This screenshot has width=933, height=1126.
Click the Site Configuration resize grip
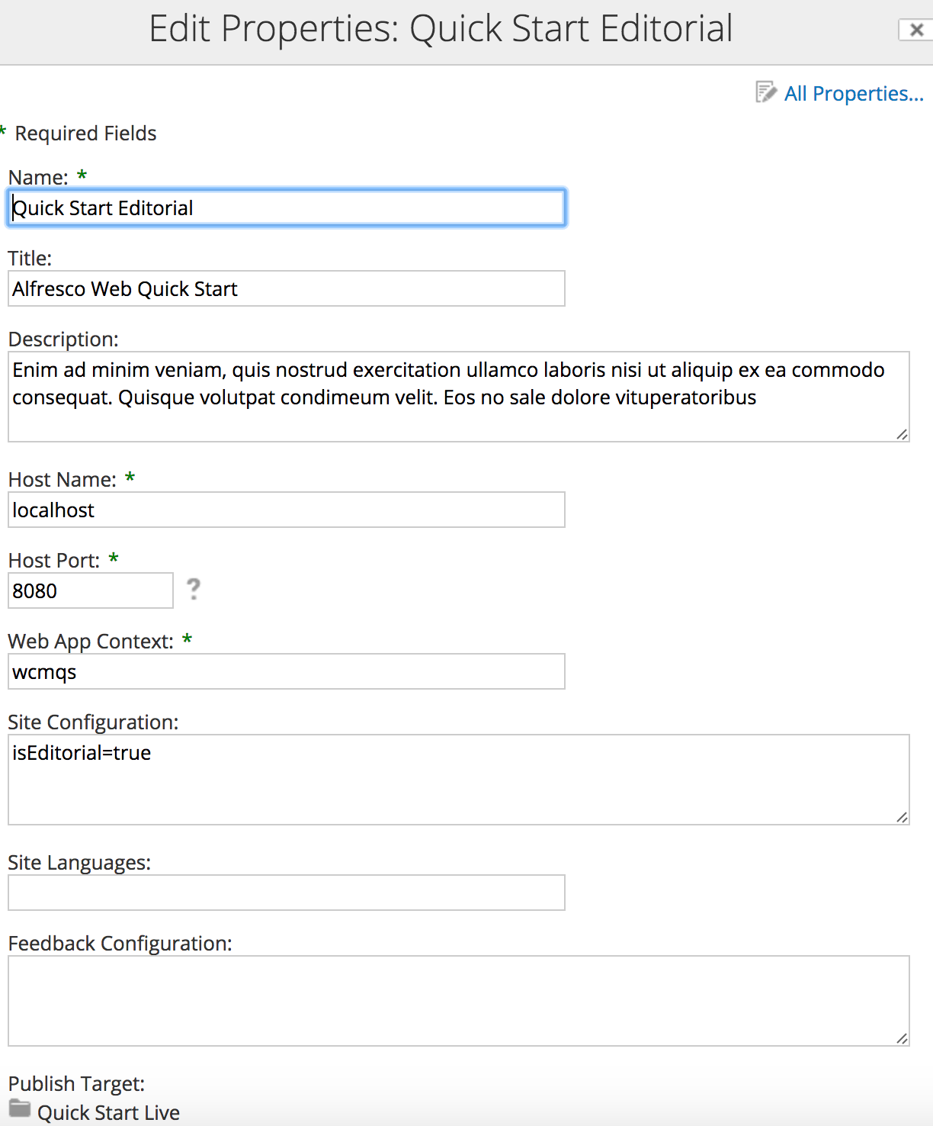902,817
